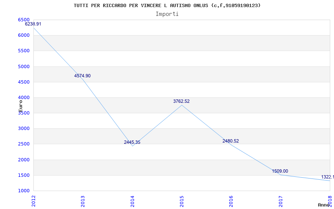Click the 2014 x-axis label
334x209 pixels.
pyautogui.click(x=132, y=201)
